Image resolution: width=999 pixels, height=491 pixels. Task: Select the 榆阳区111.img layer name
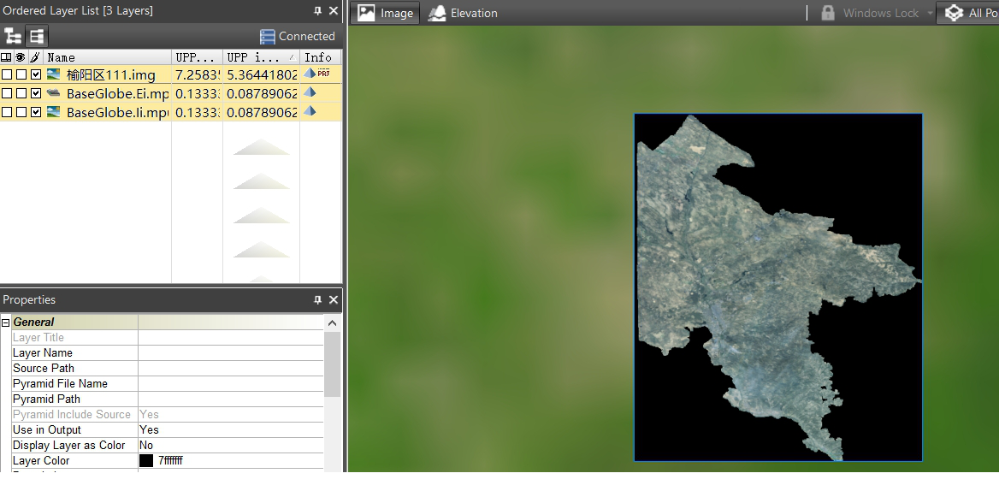pyautogui.click(x=110, y=75)
